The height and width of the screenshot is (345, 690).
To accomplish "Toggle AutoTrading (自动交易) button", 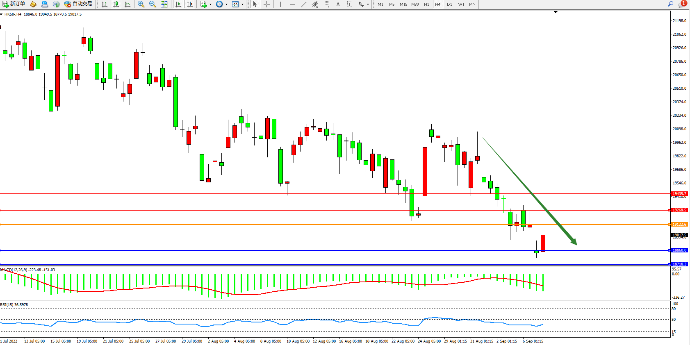I will pos(78,4).
